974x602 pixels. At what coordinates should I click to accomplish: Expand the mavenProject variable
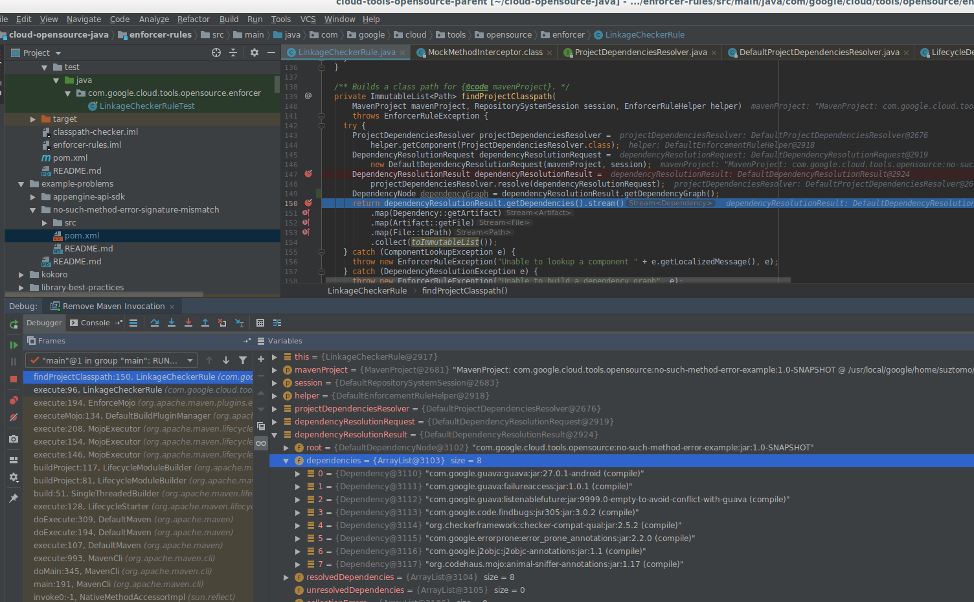pyautogui.click(x=275, y=370)
